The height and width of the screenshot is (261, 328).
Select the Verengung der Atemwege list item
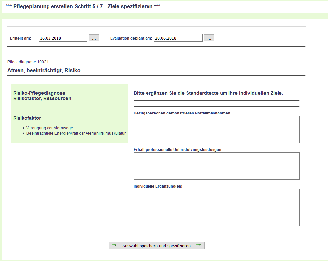(49, 128)
